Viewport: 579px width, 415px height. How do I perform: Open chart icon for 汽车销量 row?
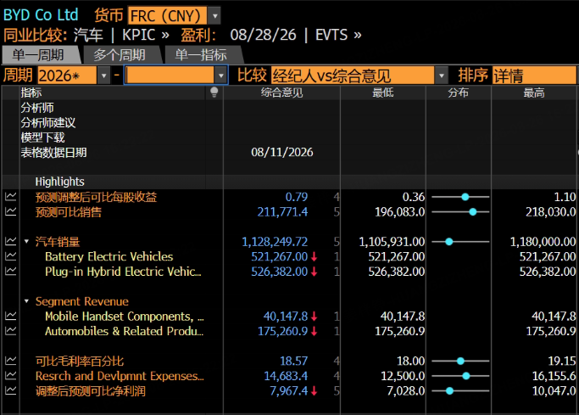pyautogui.click(x=11, y=242)
